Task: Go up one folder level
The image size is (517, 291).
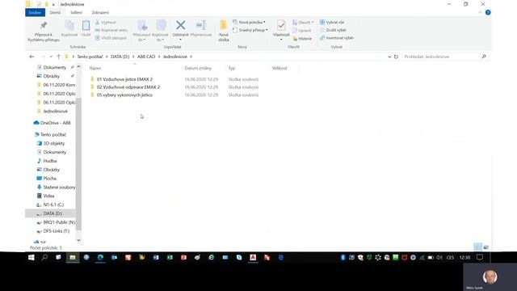Action: click(58, 57)
